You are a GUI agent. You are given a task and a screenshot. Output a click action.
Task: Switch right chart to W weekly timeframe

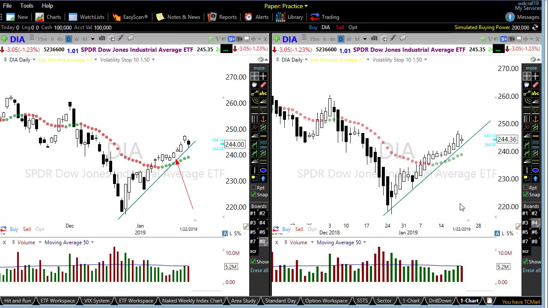click(x=349, y=39)
